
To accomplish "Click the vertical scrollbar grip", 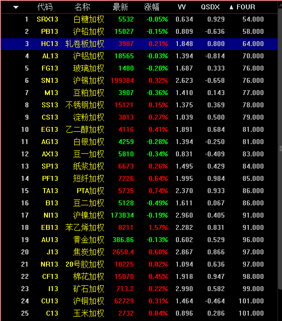I will click(x=281, y=148).
